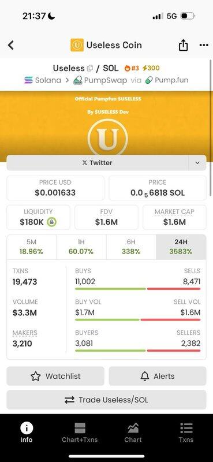This screenshot has width=213, height=462.
Task: Click the Useless Coin U logo
Action: tap(77, 45)
